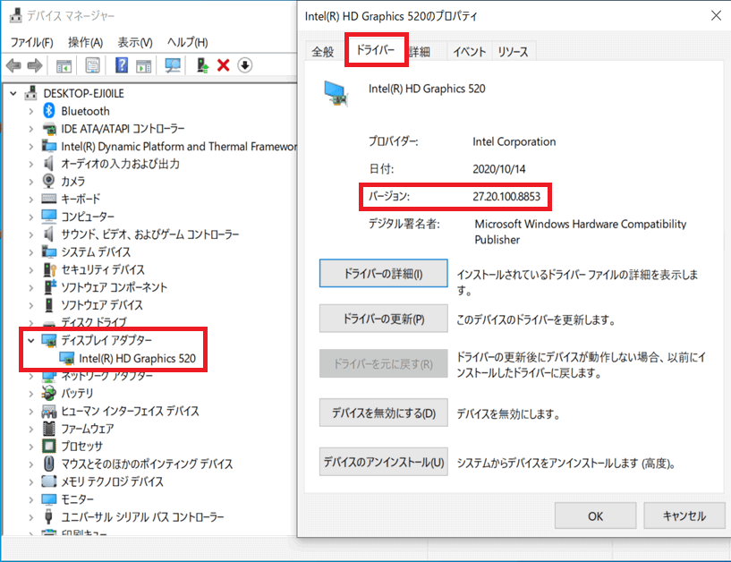Expand the Bluetooth category
731x562 pixels.
[30, 112]
